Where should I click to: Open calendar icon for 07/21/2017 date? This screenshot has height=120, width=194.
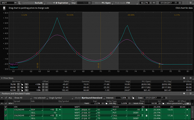162,98
